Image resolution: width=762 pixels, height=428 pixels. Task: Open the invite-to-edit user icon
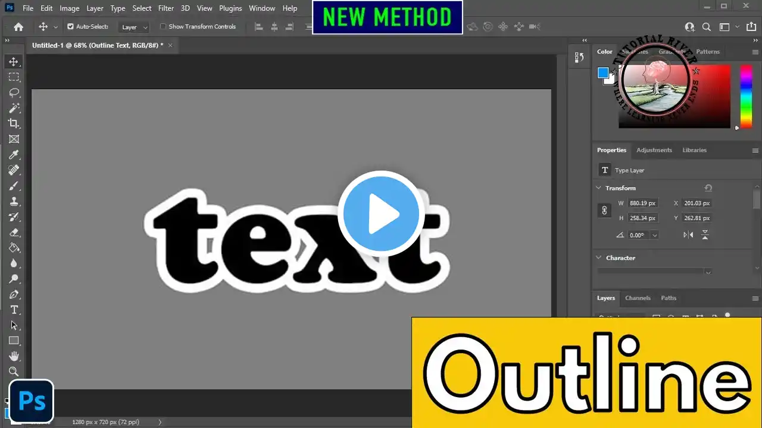pyautogui.click(x=690, y=27)
